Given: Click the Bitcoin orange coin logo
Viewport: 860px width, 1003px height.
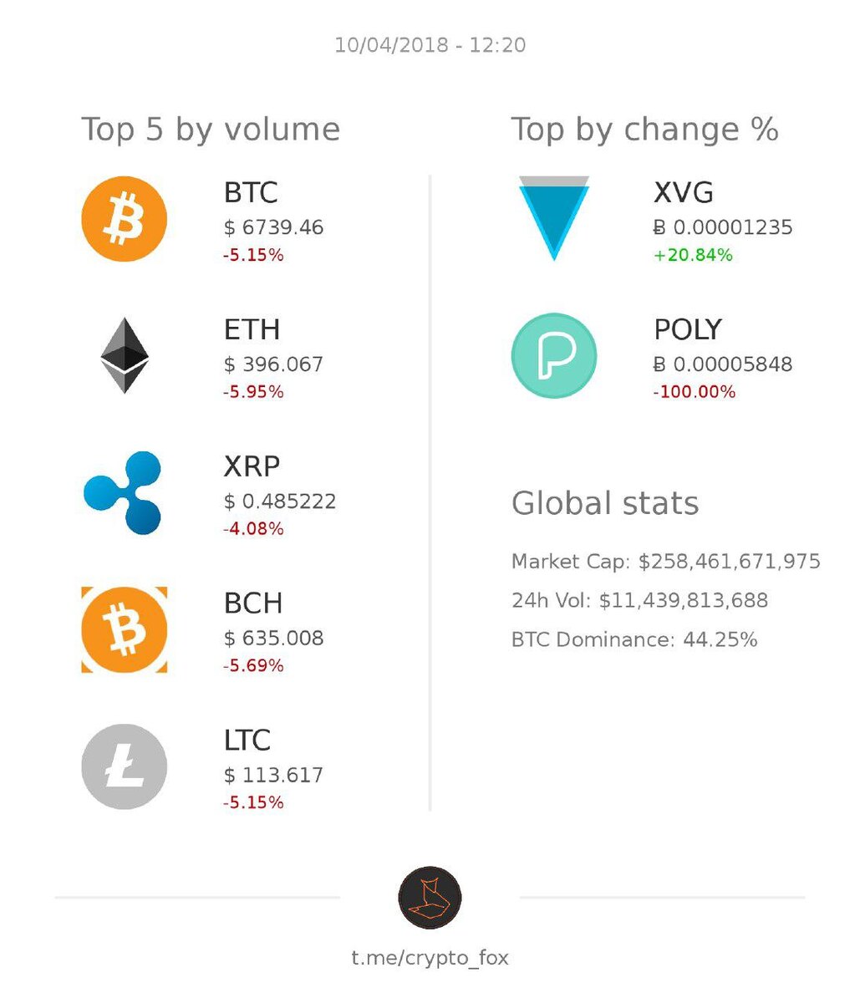Looking at the screenshot, I should [x=124, y=219].
